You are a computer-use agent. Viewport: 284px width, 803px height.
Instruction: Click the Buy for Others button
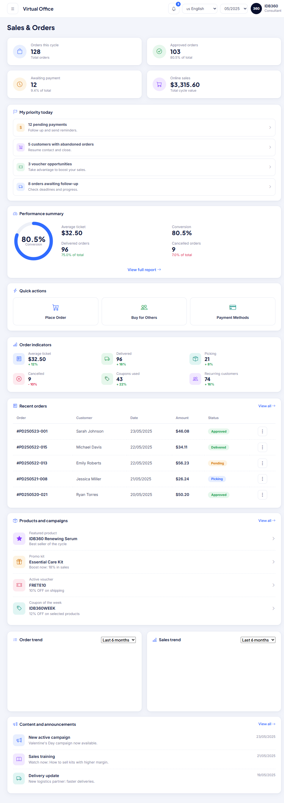(x=144, y=311)
